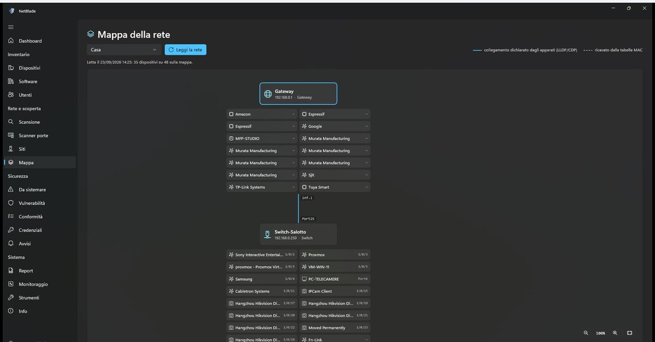The width and height of the screenshot is (655, 342).
Task: Click the Switch-Salotto device icon
Action: pyautogui.click(x=267, y=235)
